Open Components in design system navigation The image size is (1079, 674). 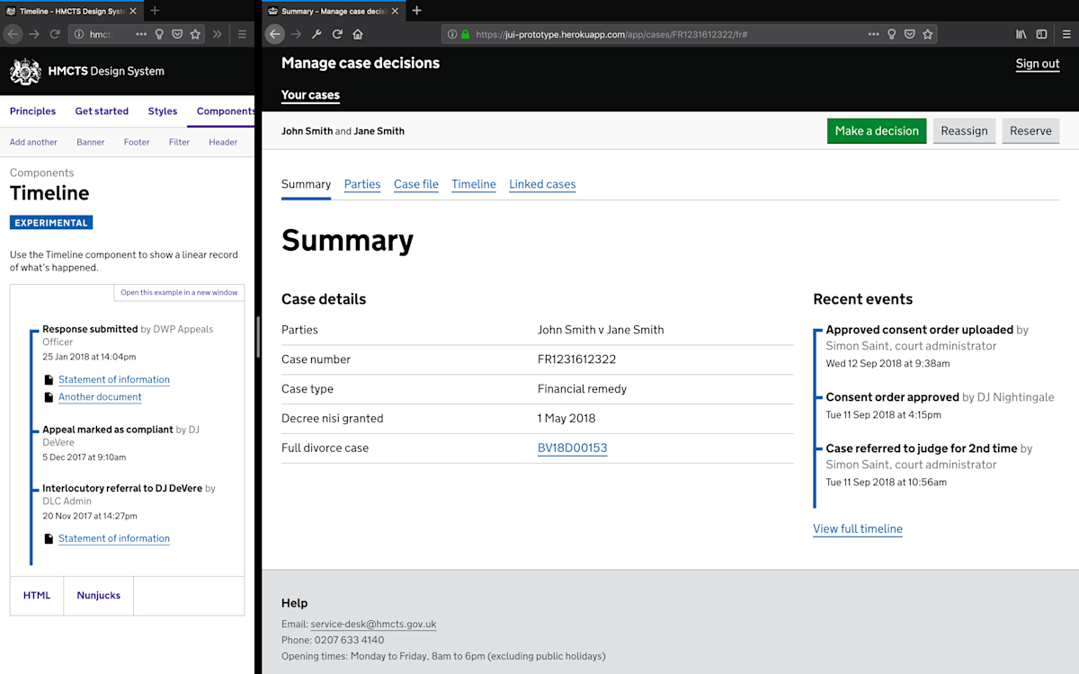click(x=226, y=111)
